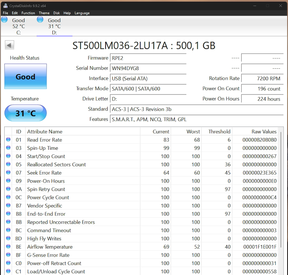Click raw value 0000000000C4
Screen dimensions: 288x275
(259, 198)
